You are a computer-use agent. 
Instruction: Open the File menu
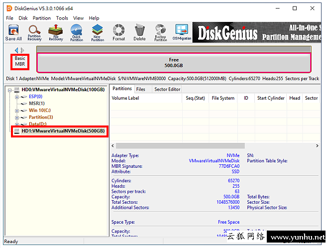coord(9,18)
